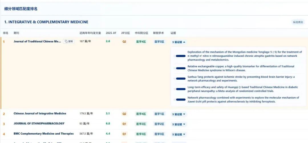Screen dimensions: 308x143
Task: Click Q1 badge for BMC Complementary Medicine and Therapies
Action: click(124, 134)
